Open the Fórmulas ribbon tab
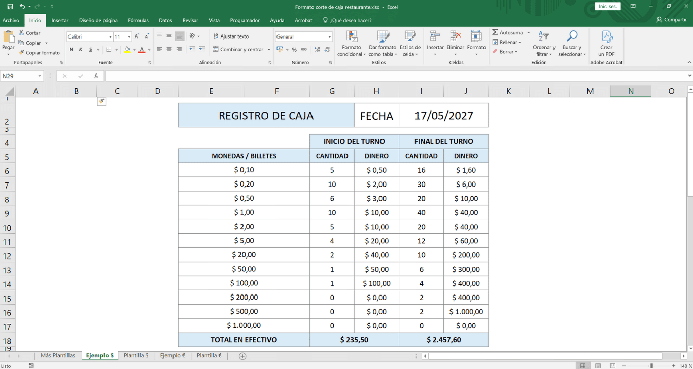The width and height of the screenshot is (693, 369). pyautogui.click(x=138, y=20)
